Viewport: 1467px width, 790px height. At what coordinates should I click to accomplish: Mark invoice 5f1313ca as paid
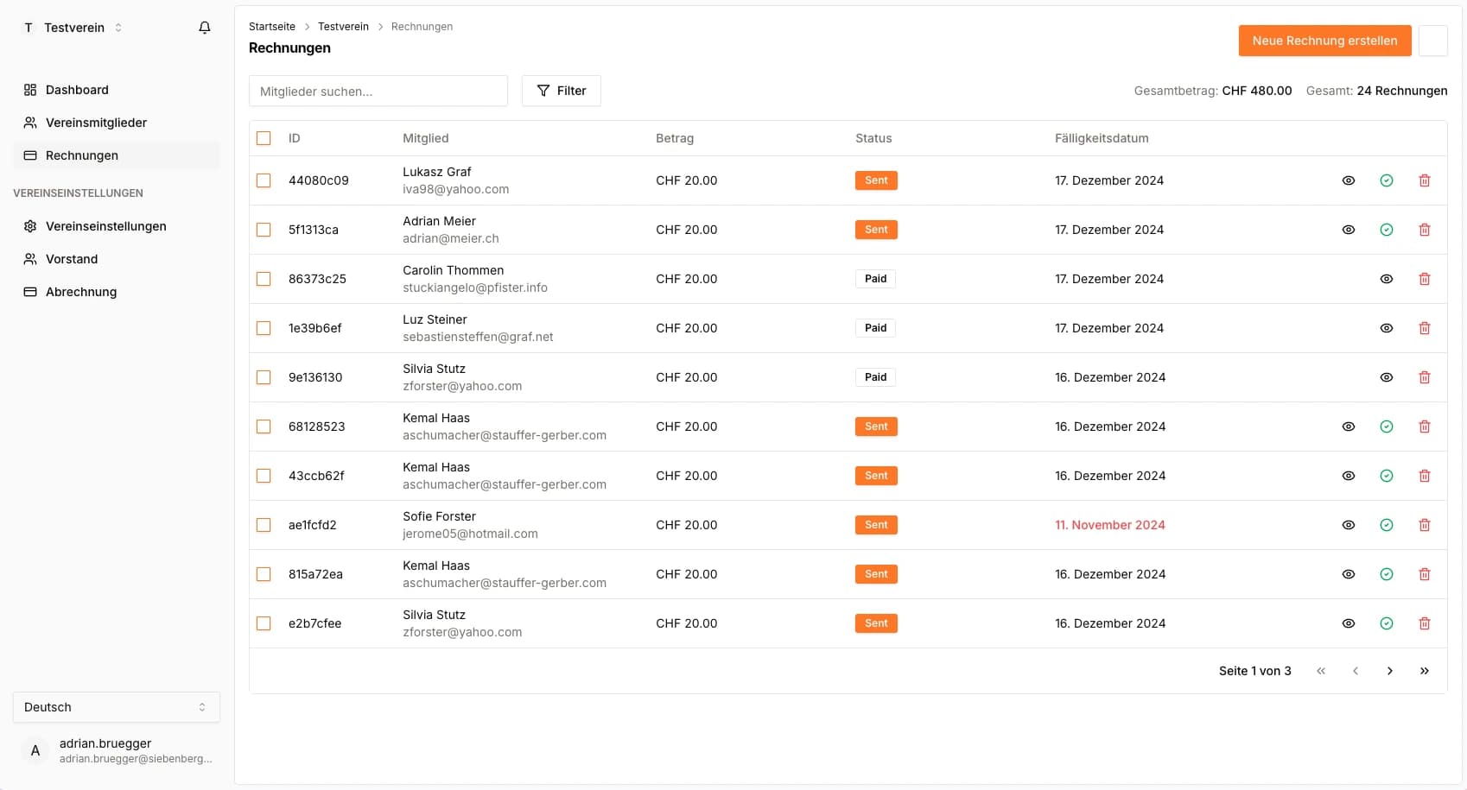pyautogui.click(x=1387, y=230)
